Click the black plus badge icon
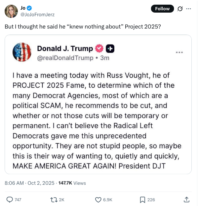The width and height of the screenshot is (202, 206). click(x=110, y=48)
